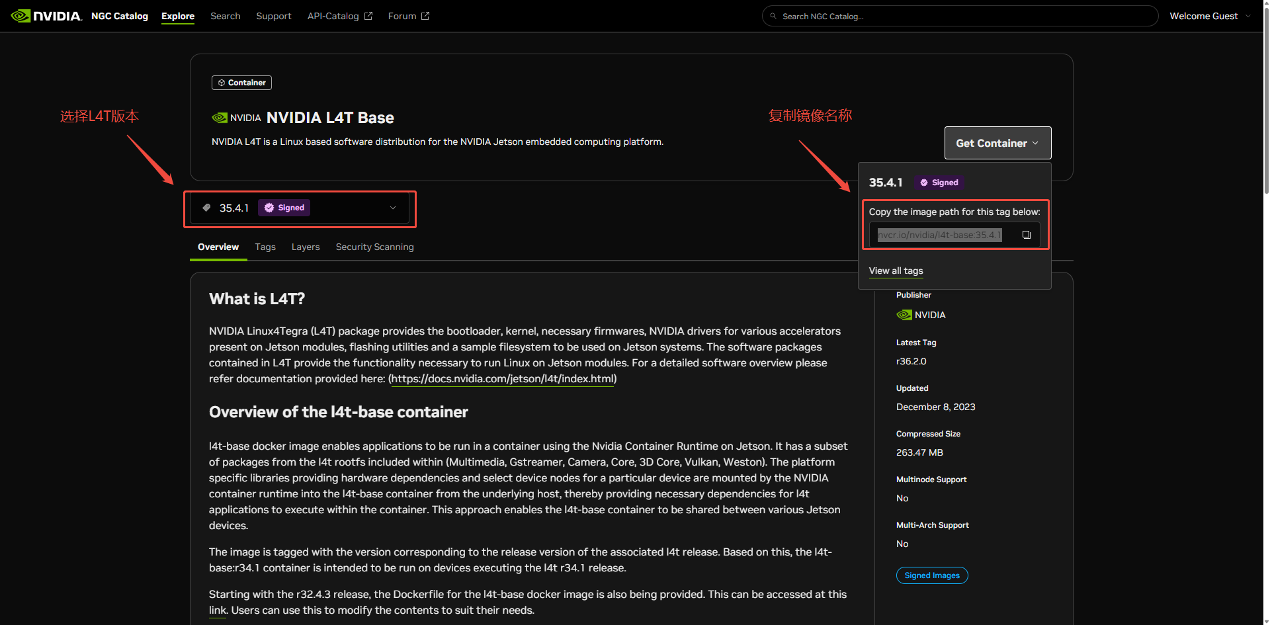Switch to the Security Scanning tab
Image resolution: width=1270 pixels, height=625 pixels.
pyautogui.click(x=374, y=247)
